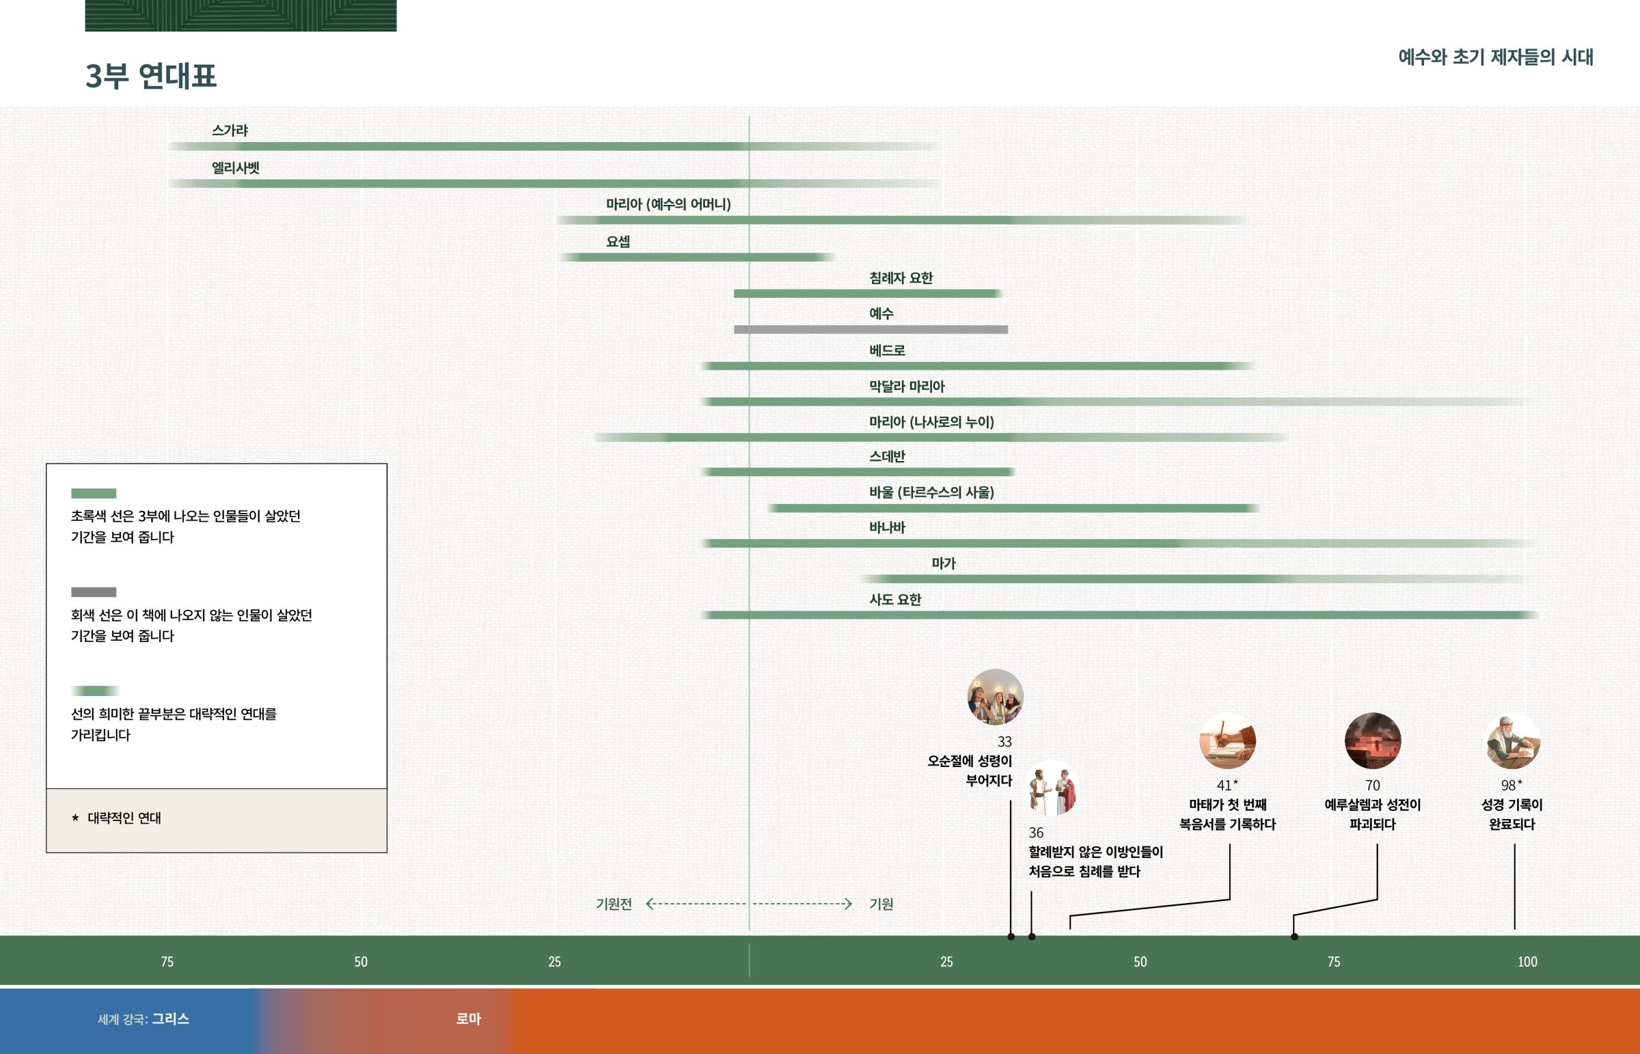Click the gray legend swatch in the key
Screen dimensions: 1640x1054
pyautogui.click(x=94, y=592)
